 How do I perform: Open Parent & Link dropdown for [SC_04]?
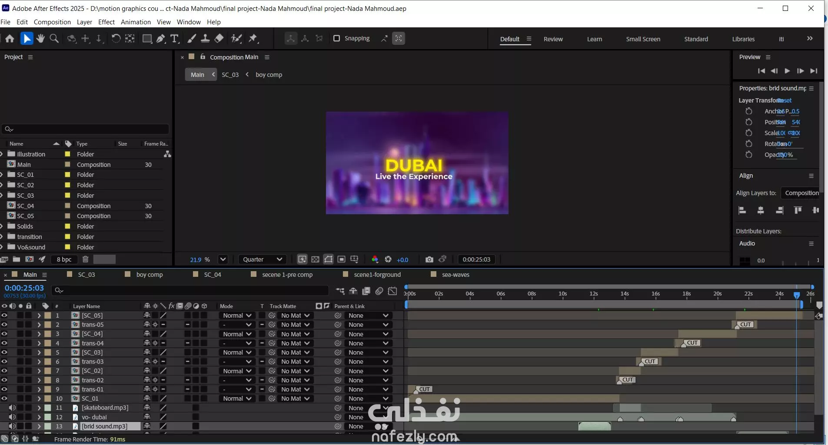click(368, 334)
